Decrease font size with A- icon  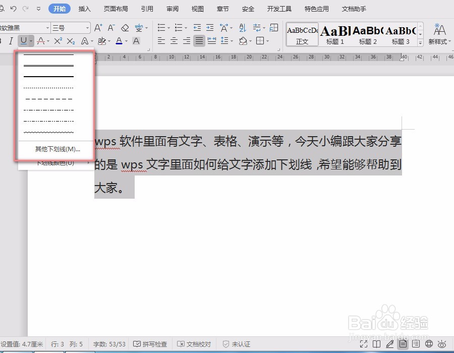click(x=111, y=28)
